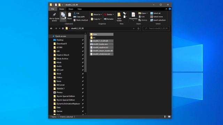Select skse64_steam_loader.dll file

(101, 51)
